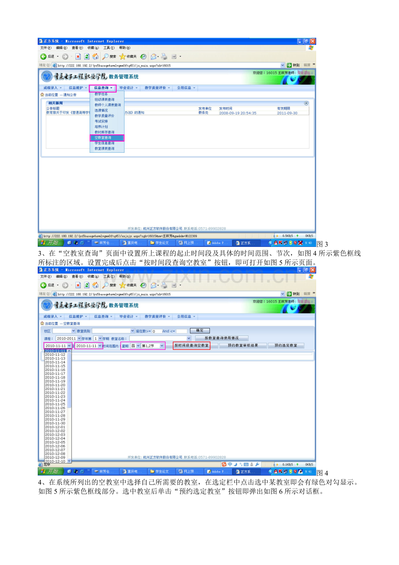The image size is (399, 565).
Task: Open the 开始 Start button below 空教室查询 window
Action: 49,472
